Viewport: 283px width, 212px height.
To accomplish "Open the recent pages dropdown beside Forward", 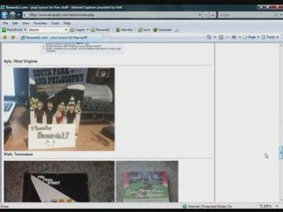I will pos(18,15).
